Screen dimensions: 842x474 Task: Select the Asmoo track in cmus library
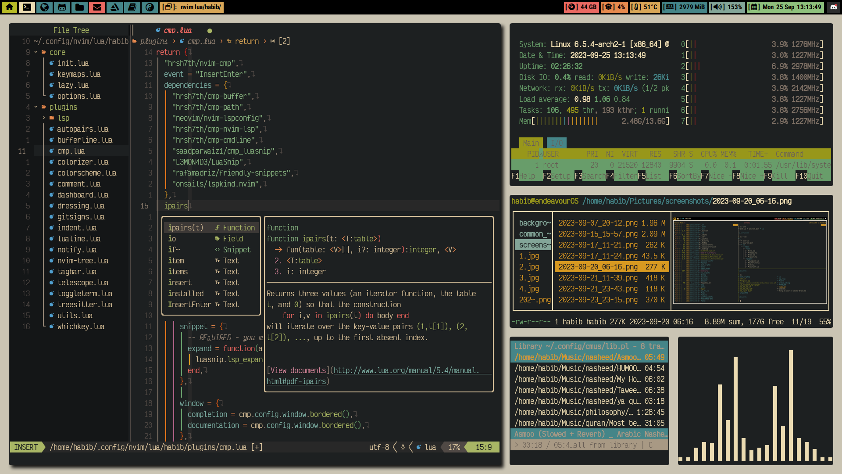tap(589, 357)
